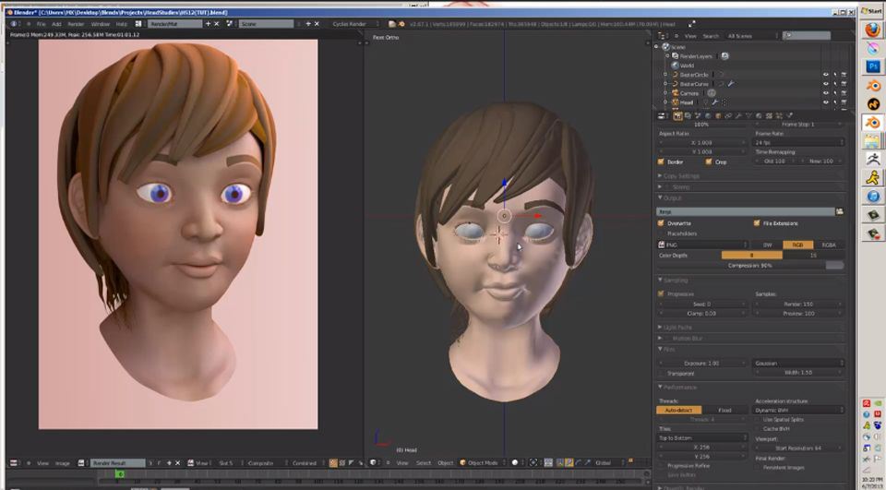Select the RGBA color mode button
Viewport: 886px width, 490px height.
pos(829,245)
